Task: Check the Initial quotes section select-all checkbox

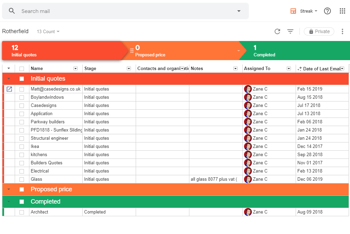Action: click(x=22, y=79)
